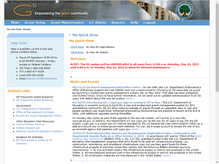Click the My Quick View collapse icon
Image resolution: width=219 pixels, height=164 pixels.
point(70,35)
